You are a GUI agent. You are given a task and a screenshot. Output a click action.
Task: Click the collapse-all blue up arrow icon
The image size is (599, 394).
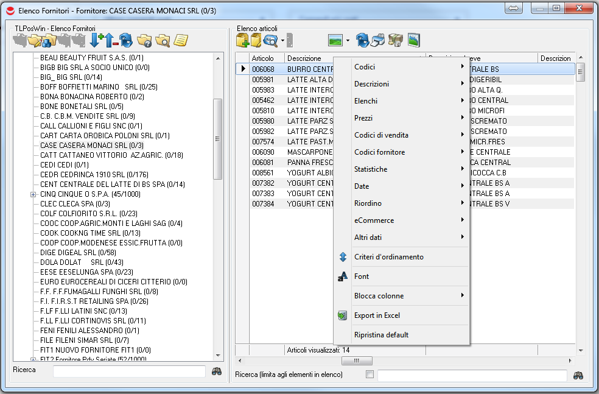pyautogui.click(x=111, y=41)
